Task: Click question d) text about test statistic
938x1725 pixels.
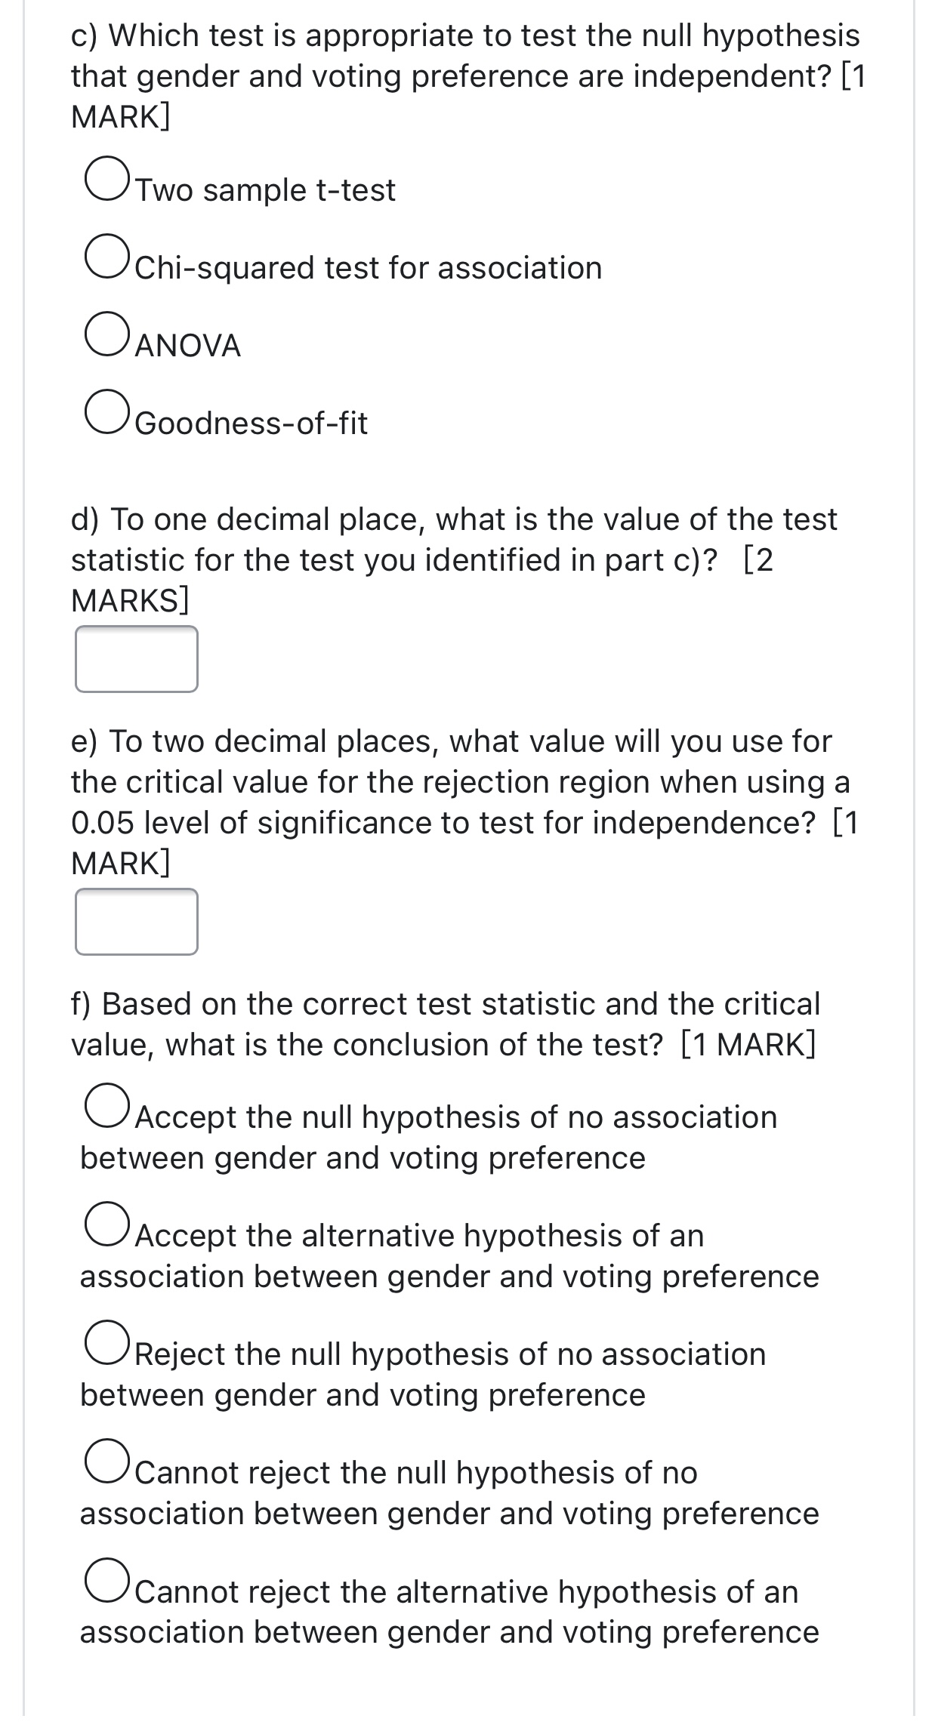Action: 454,559
